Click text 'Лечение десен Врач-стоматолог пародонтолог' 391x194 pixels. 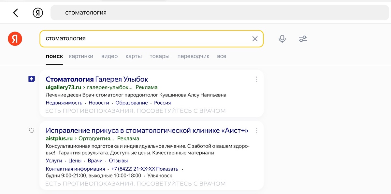tap(102, 95)
